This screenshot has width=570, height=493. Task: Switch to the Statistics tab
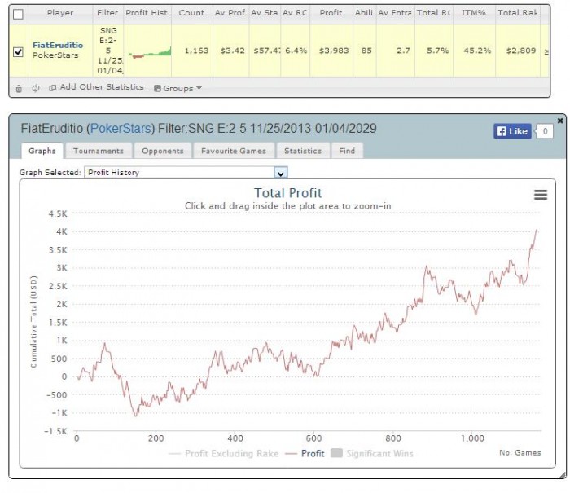[303, 151]
